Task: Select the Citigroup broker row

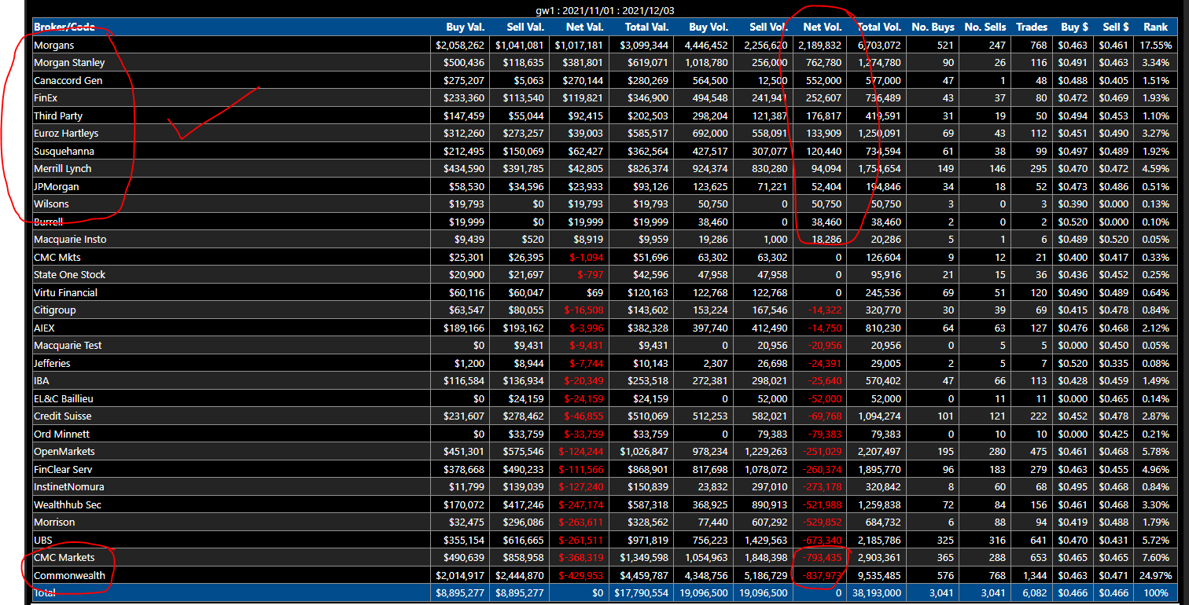Action: pyautogui.click(x=606, y=310)
